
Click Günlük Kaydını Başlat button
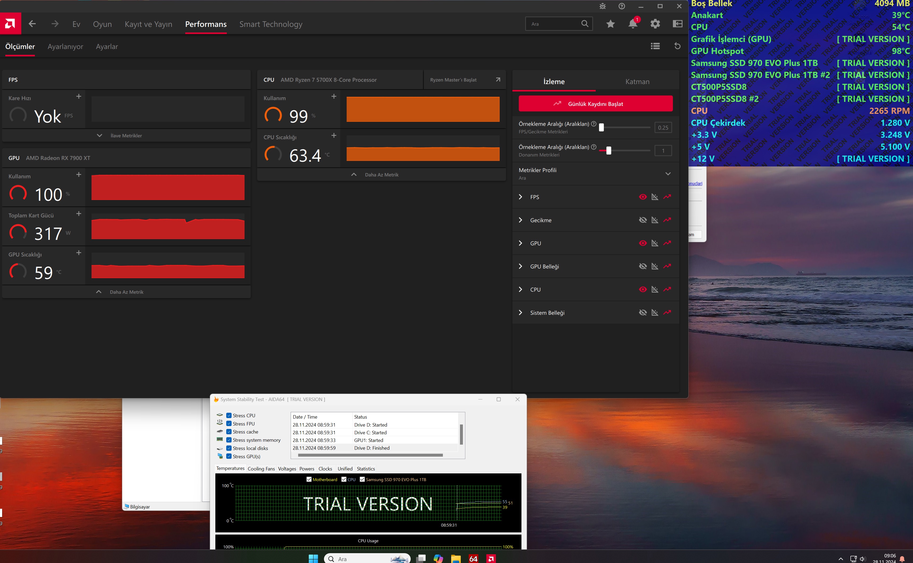coord(595,104)
